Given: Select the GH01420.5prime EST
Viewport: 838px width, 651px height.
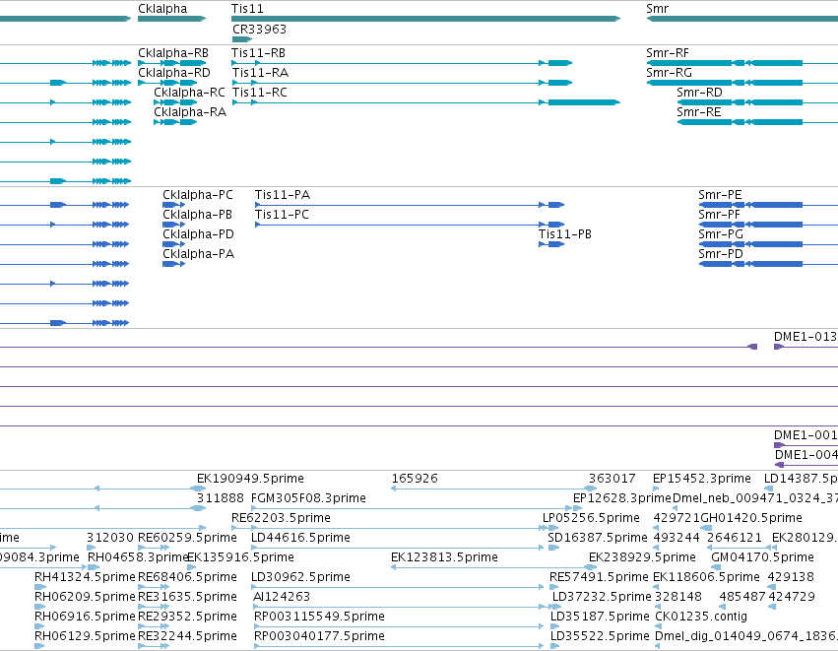Looking at the screenshot, I should [751, 518].
